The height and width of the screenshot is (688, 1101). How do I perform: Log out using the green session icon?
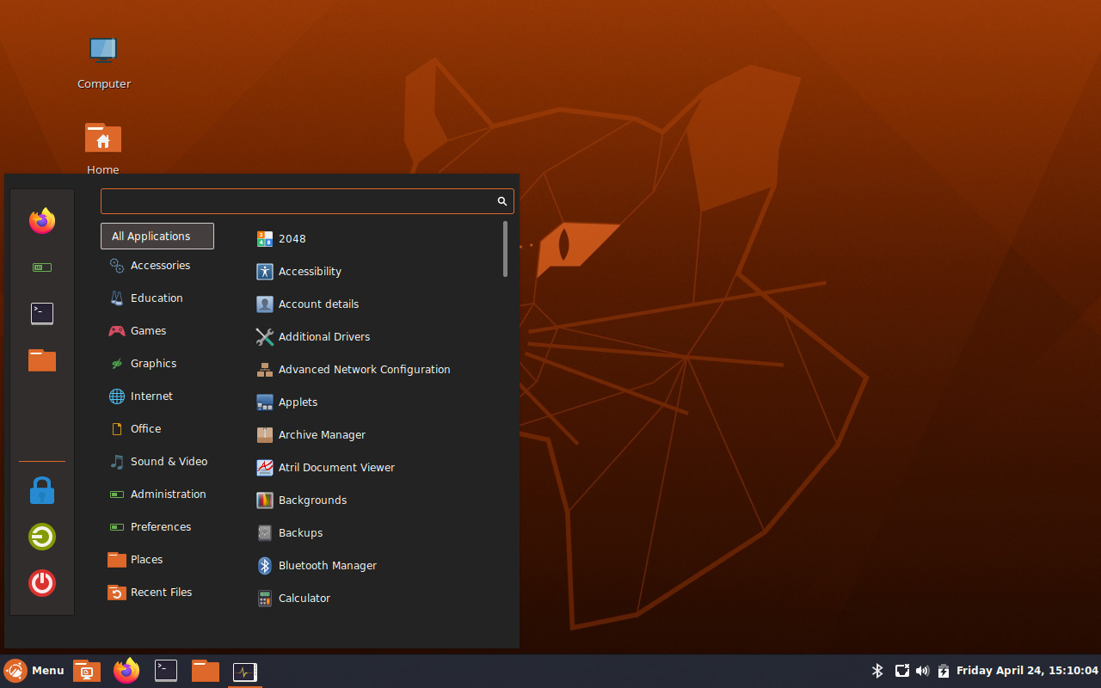tap(41, 537)
